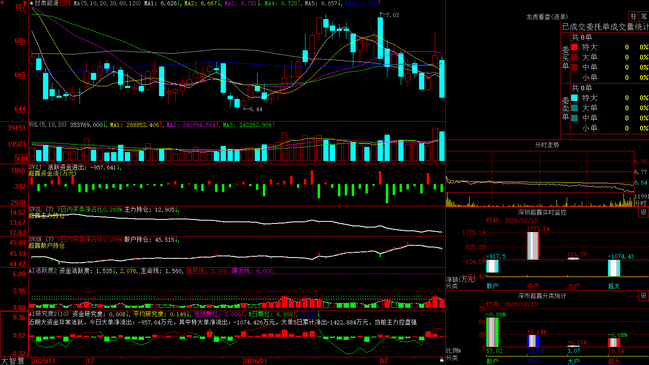Click the 龙虎看盘(逐单) title

pyautogui.click(x=547, y=17)
